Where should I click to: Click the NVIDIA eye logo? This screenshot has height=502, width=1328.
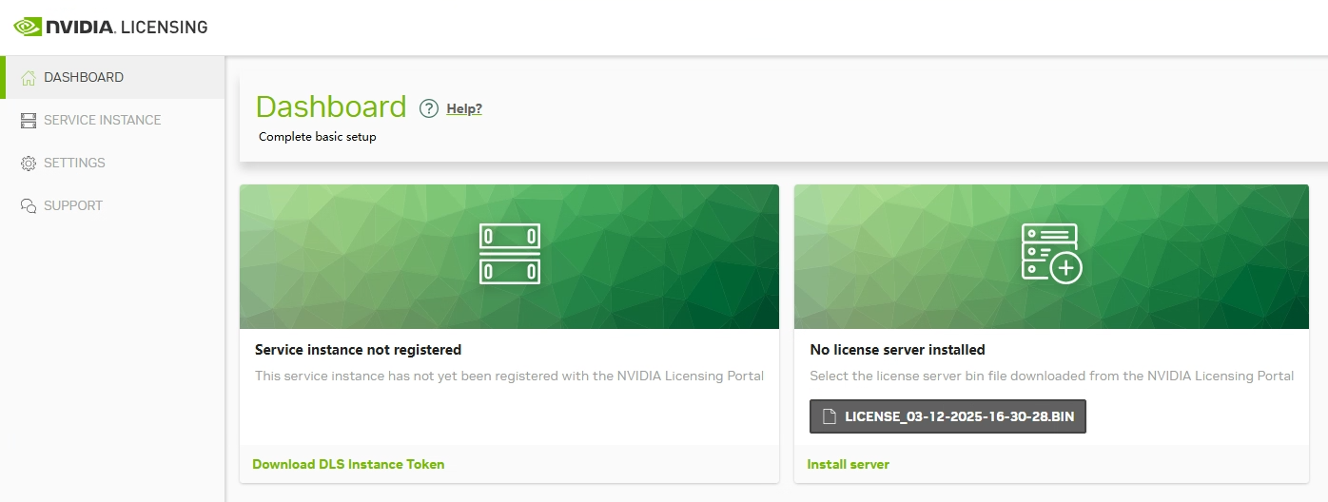coord(28,27)
